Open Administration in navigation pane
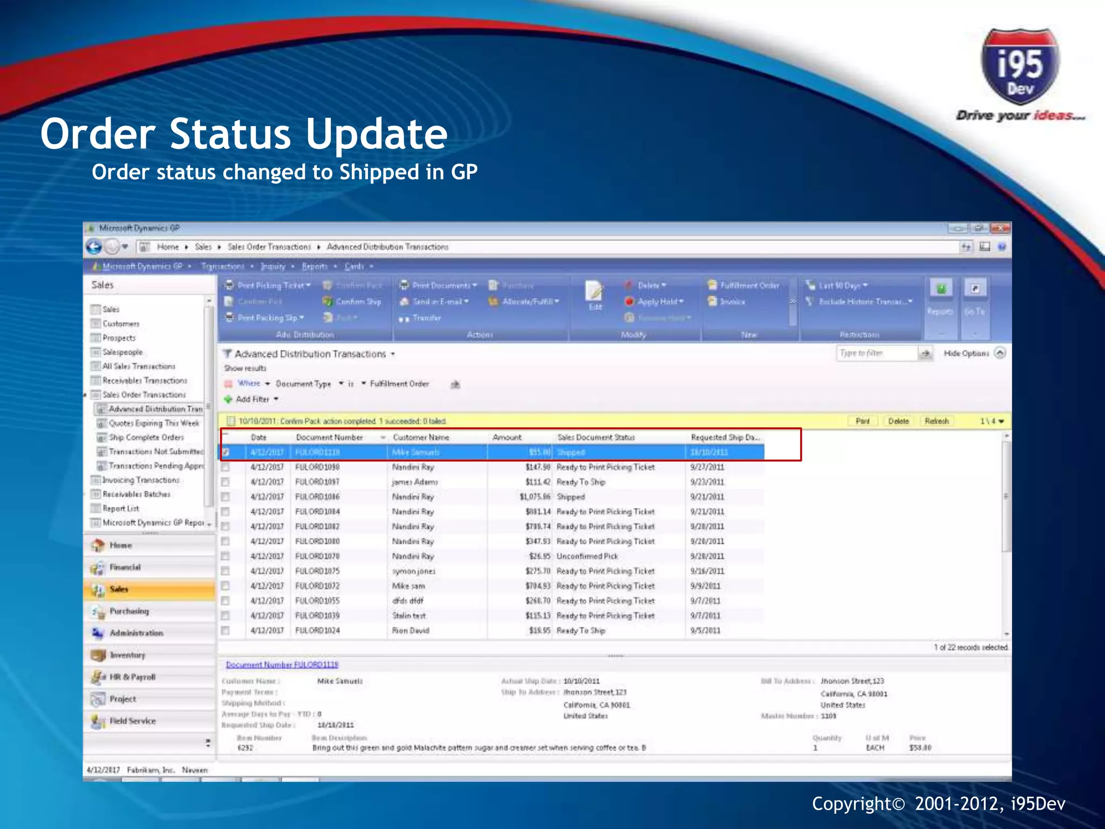Viewport: 1105px width, 829px height. [149, 633]
